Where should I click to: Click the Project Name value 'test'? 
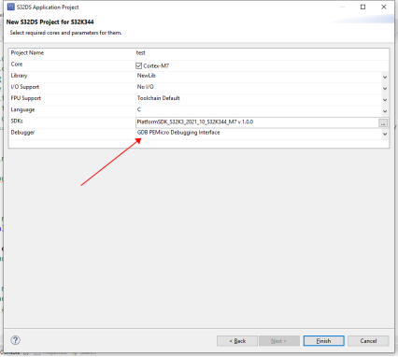(x=141, y=52)
